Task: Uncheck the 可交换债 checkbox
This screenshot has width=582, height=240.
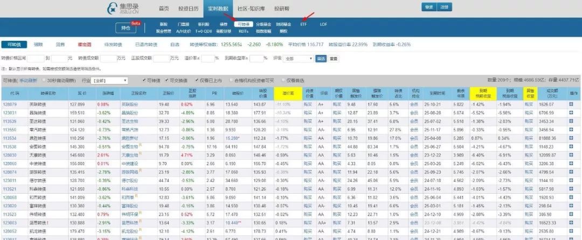Action: coord(167,81)
